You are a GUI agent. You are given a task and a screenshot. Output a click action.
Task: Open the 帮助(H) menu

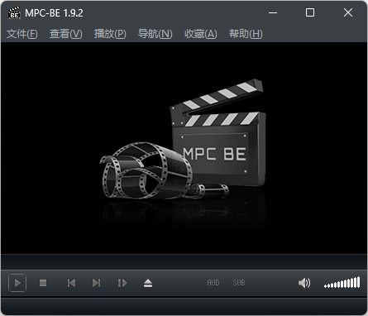(246, 34)
